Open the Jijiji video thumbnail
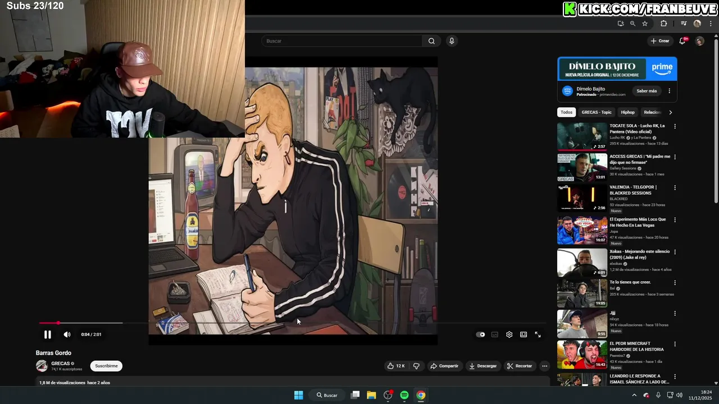This screenshot has width=719, height=404. pos(582,324)
